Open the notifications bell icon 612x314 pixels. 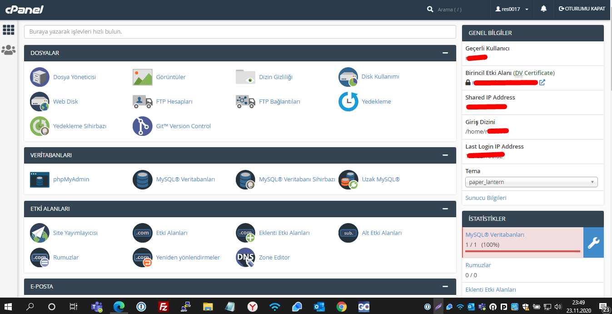coord(543,9)
